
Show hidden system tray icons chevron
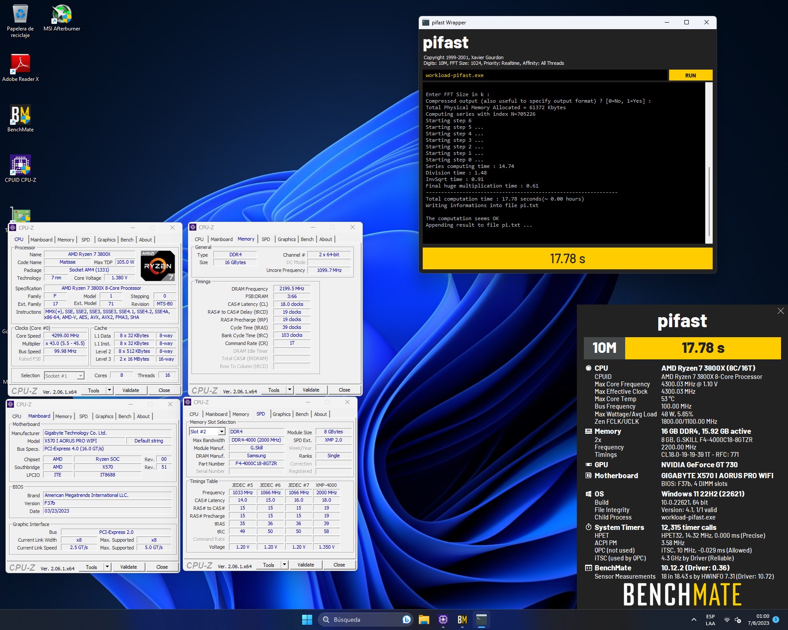pos(694,620)
